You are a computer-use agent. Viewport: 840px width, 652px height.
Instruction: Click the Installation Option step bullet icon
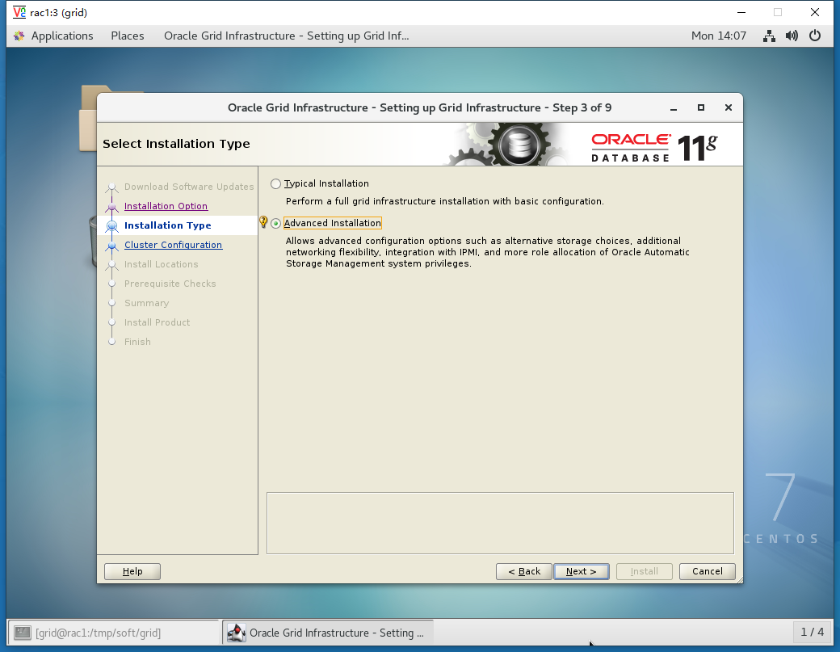point(112,207)
